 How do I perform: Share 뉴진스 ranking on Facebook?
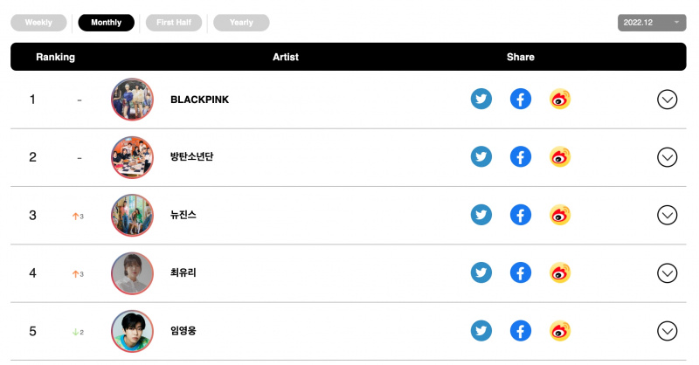pos(520,215)
